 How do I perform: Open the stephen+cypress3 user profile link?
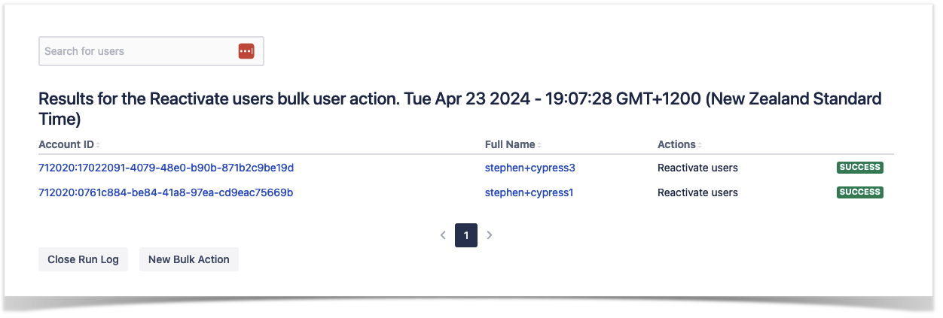click(530, 168)
